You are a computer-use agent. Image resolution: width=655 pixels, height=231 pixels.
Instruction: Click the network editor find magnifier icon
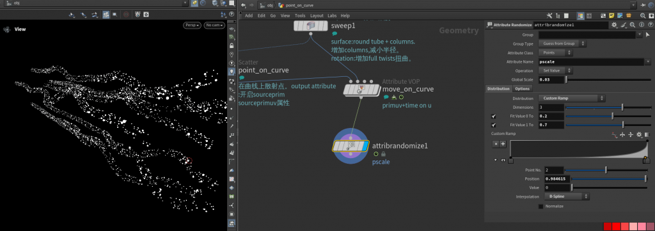click(643, 15)
